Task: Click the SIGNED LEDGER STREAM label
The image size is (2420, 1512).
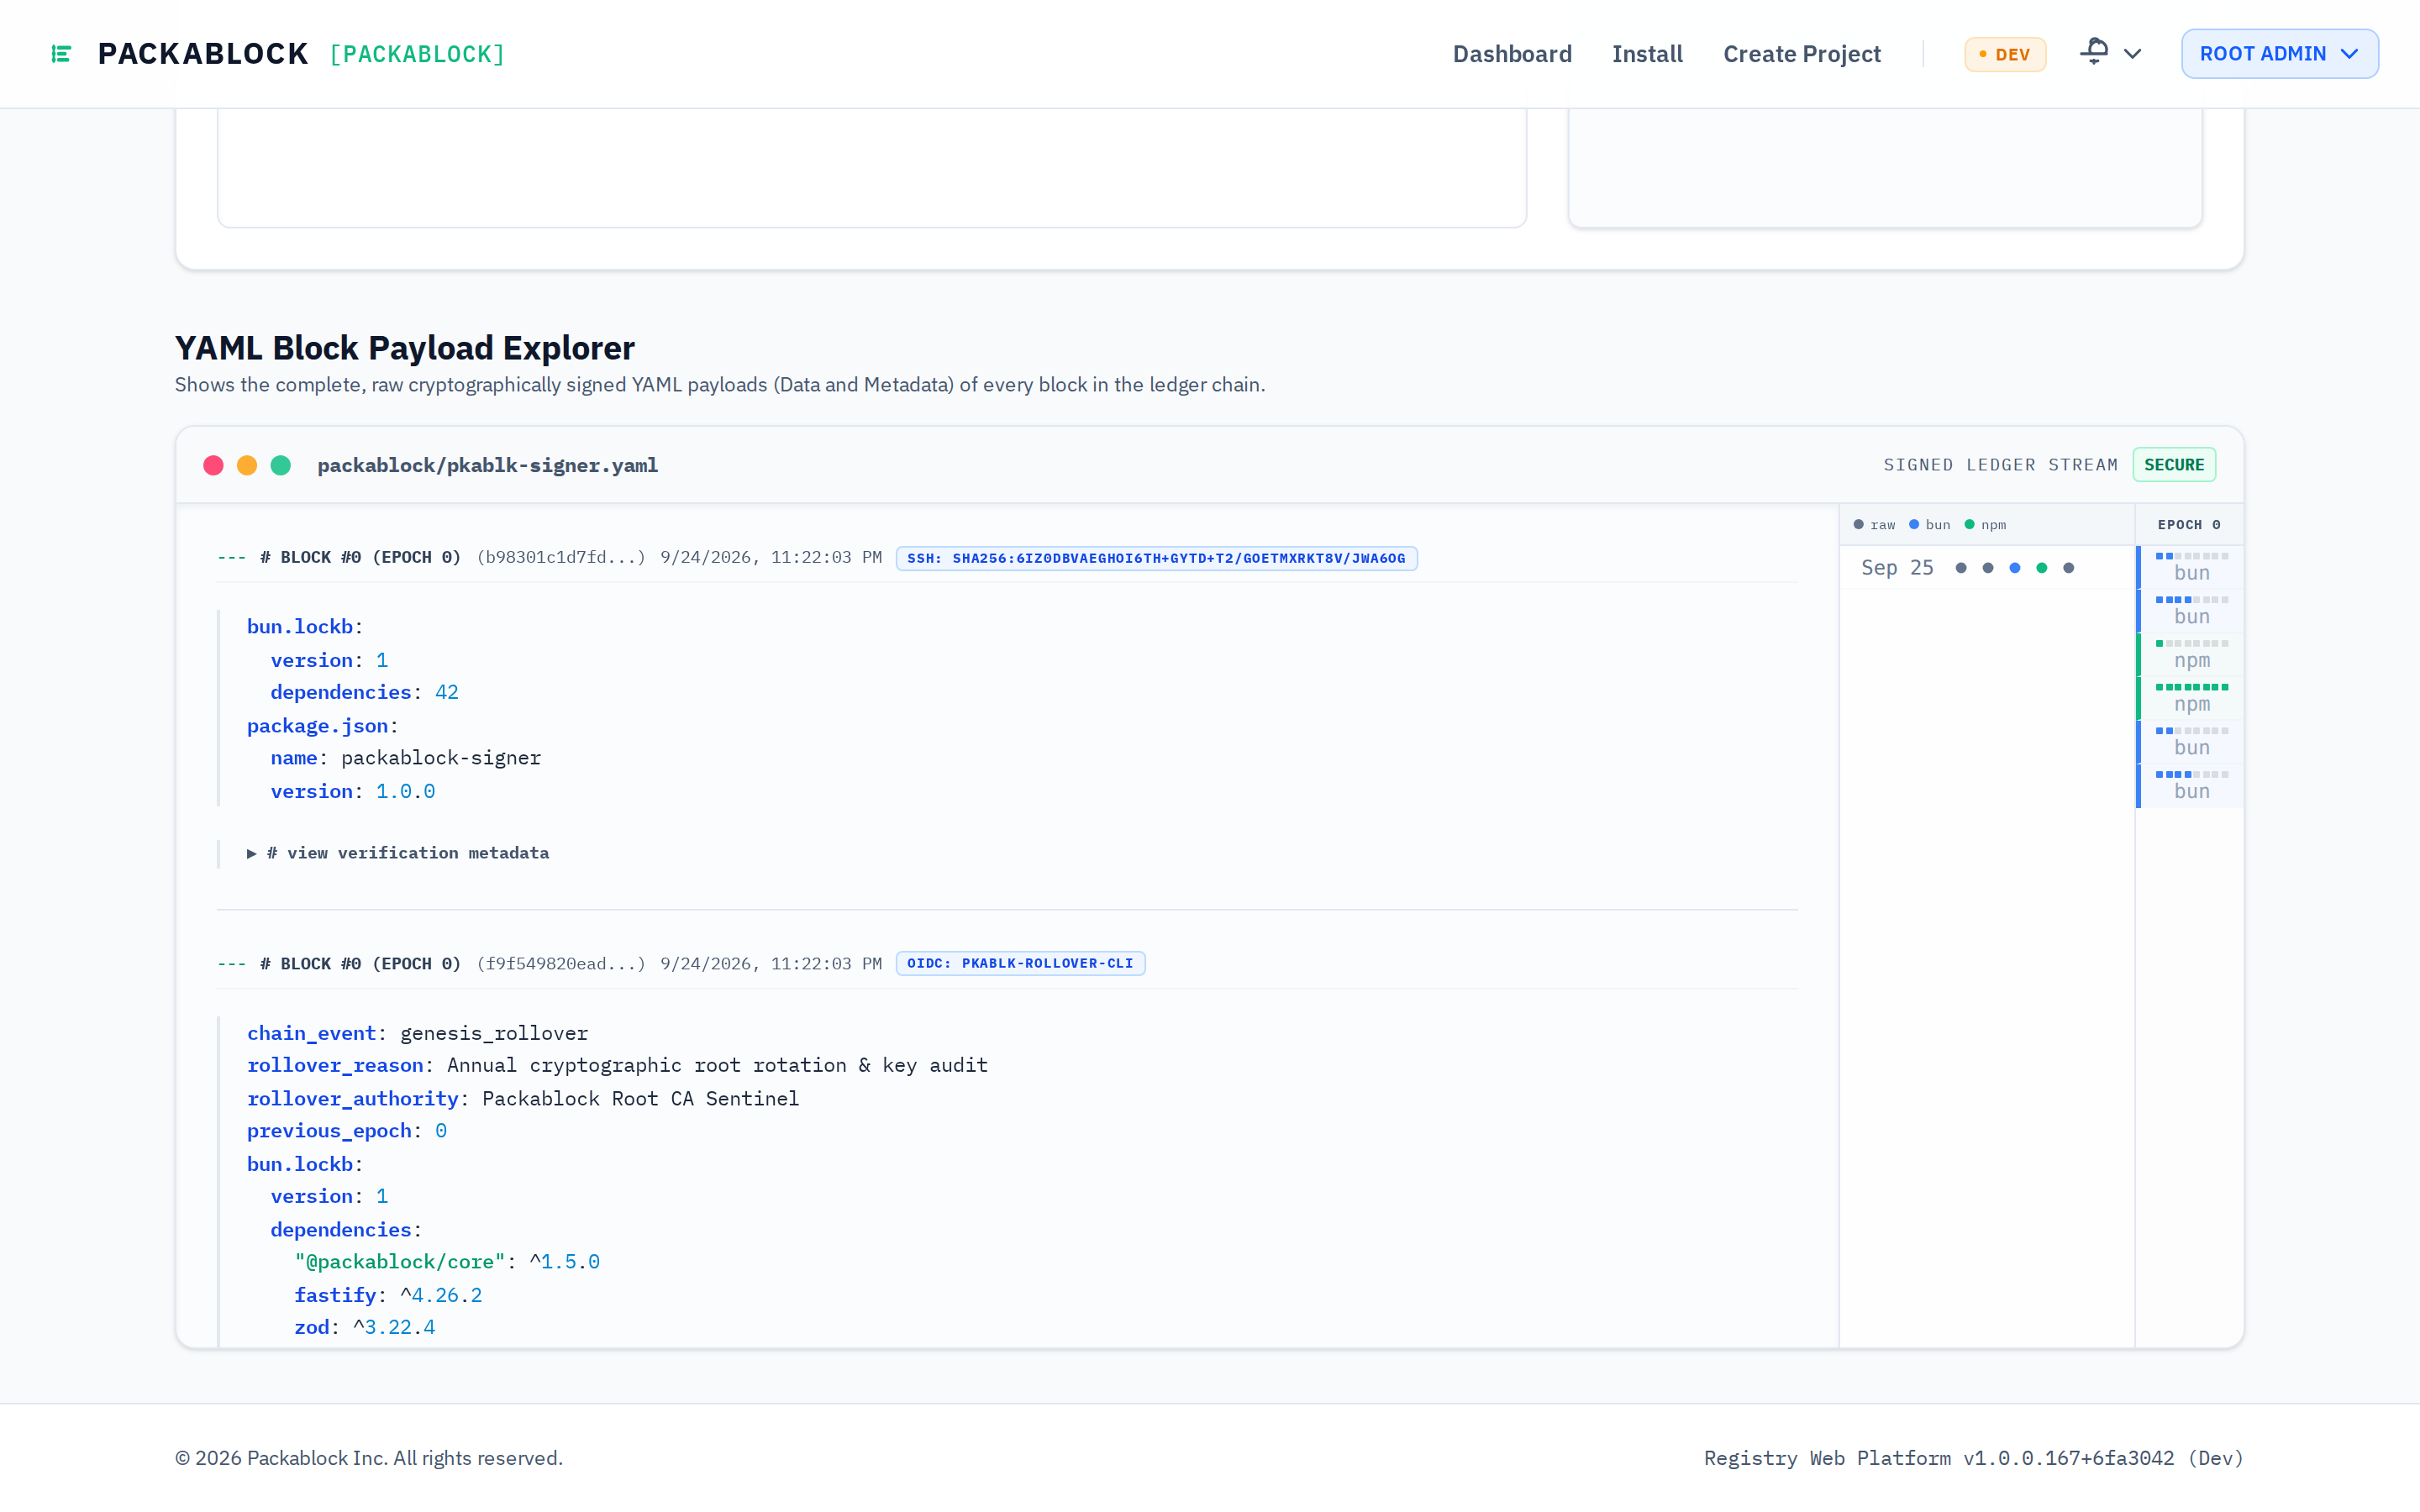Action: (x=2000, y=465)
